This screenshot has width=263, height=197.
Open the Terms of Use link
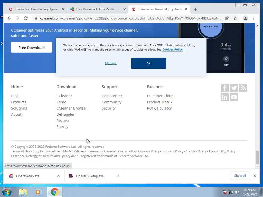tap(21, 151)
